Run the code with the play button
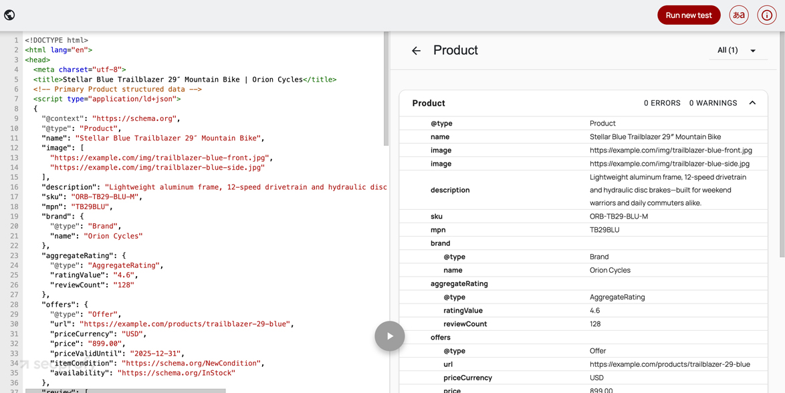785x393 pixels. [x=390, y=336]
